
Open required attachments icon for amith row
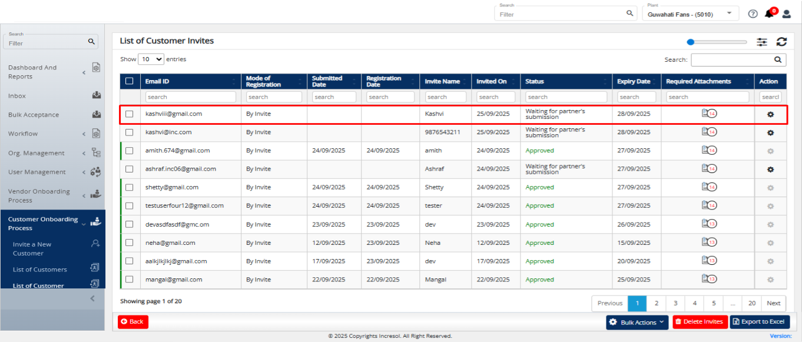(x=709, y=151)
